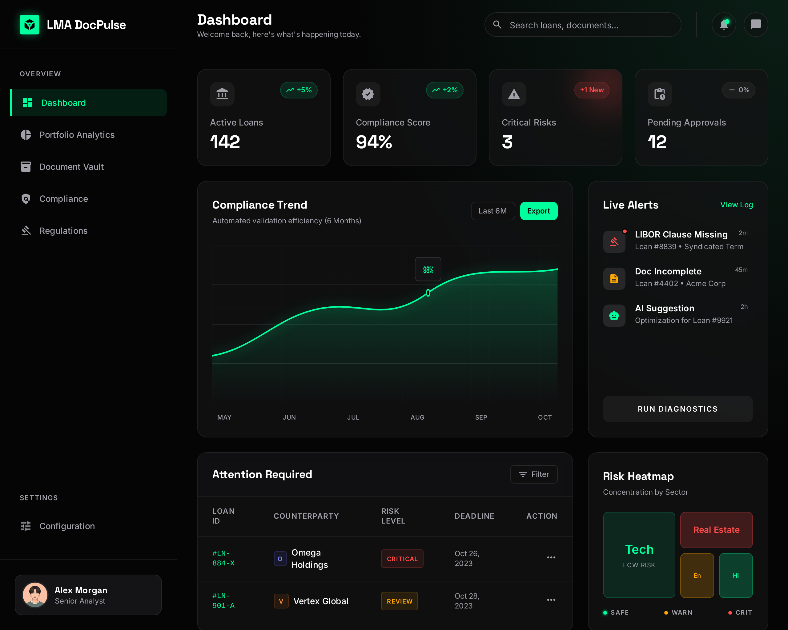Click the Critical Risks warning triangle icon

[x=513, y=94]
